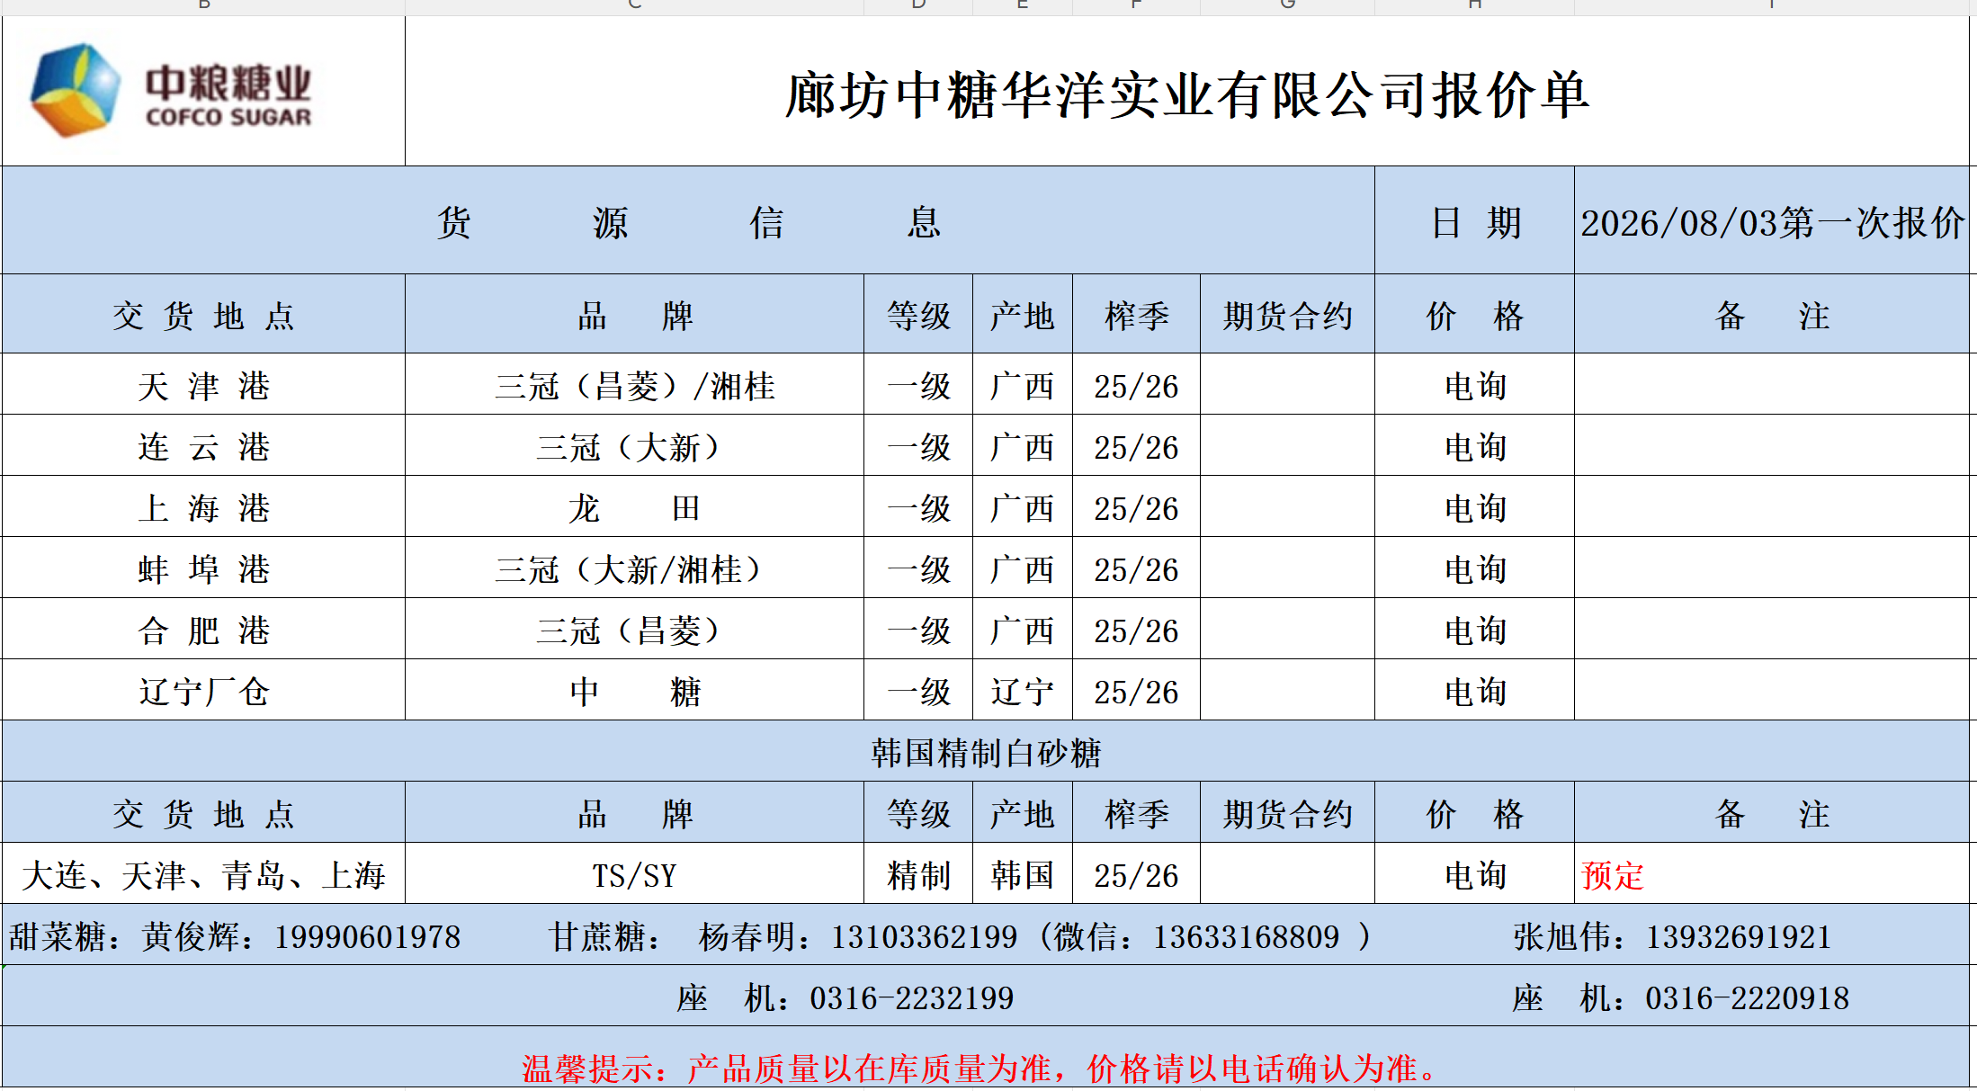Click the 电询 price in 蚌埠港 row

[1475, 568]
